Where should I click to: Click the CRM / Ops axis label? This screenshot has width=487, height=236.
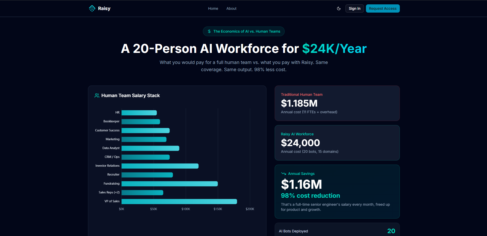tap(112, 157)
